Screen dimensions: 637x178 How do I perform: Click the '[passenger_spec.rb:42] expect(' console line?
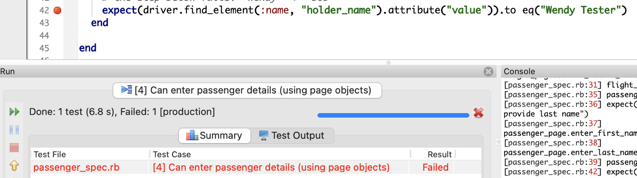point(570,172)
